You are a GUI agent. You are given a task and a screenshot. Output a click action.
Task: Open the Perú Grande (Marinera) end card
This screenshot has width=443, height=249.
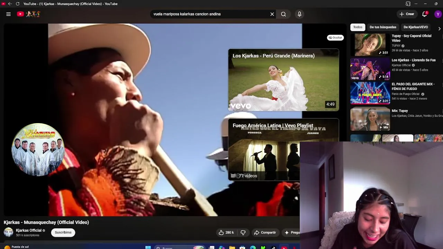(283, 80)
